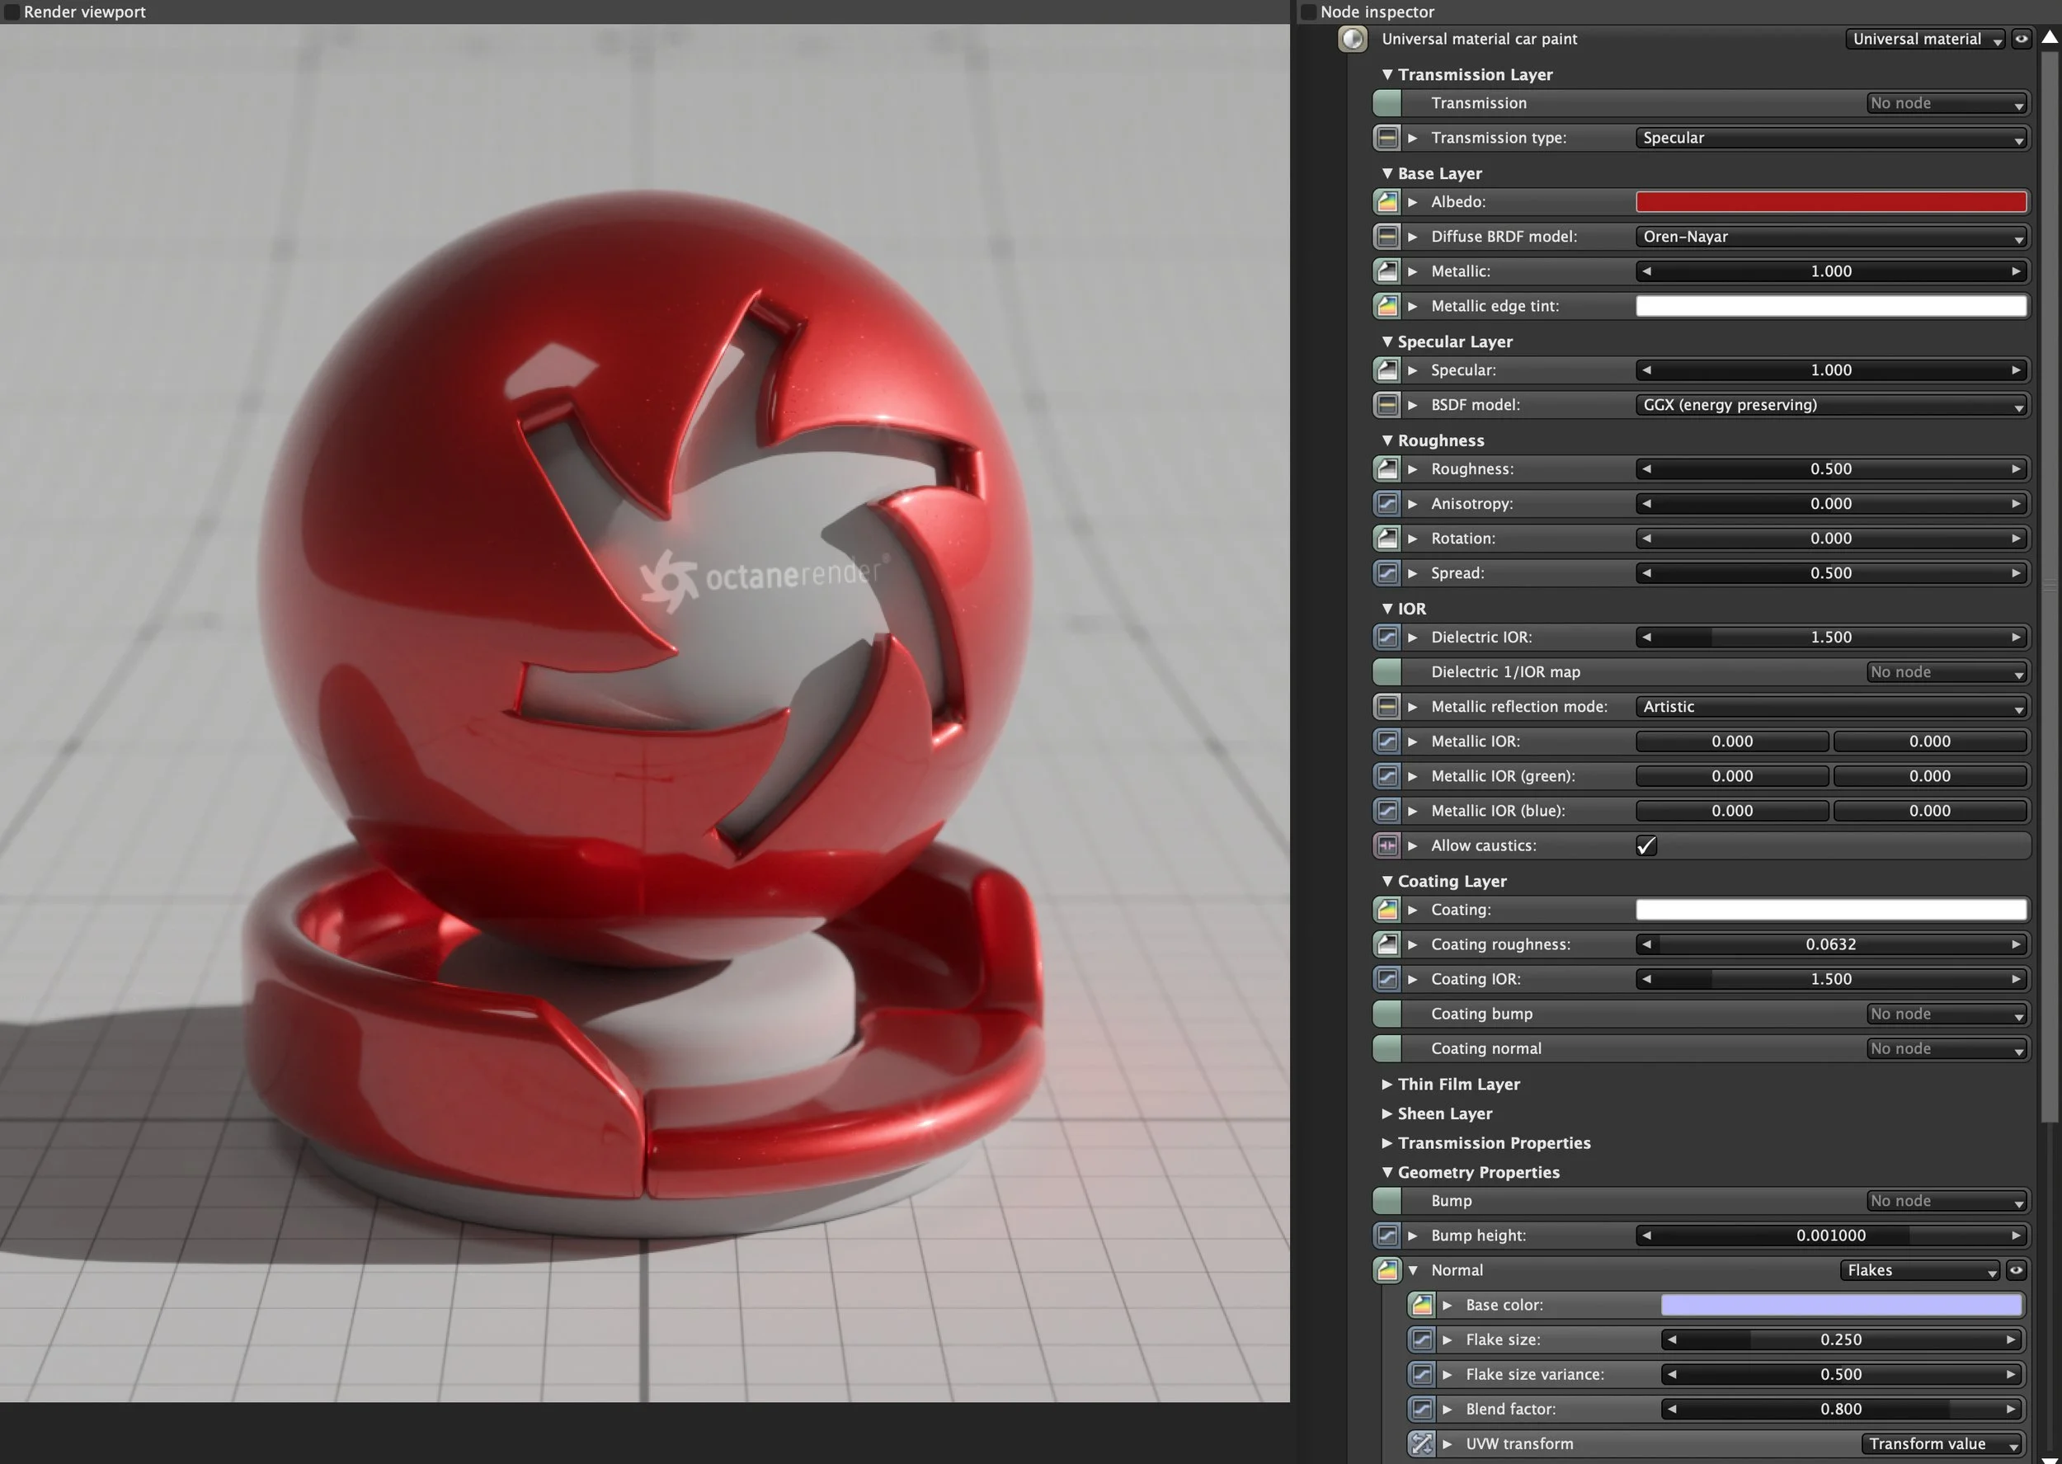Open the Diffuse BRDF model dropdown
This screenshot has height=1464, width=2062.
(1829, 237)
